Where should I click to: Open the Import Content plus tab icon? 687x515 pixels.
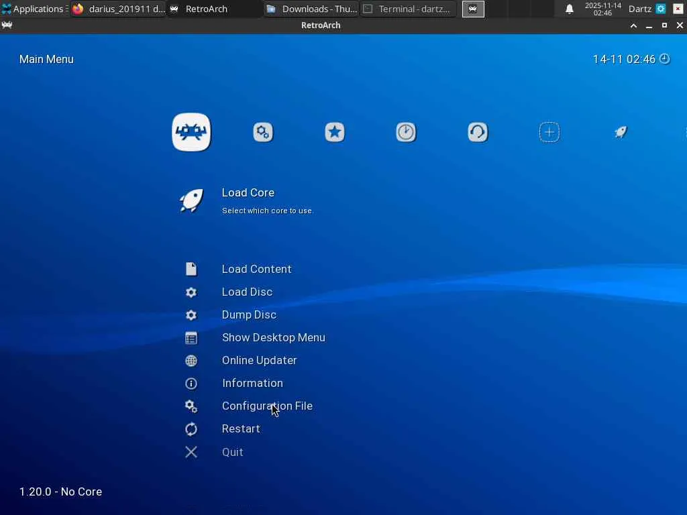(x=549, y=132)
